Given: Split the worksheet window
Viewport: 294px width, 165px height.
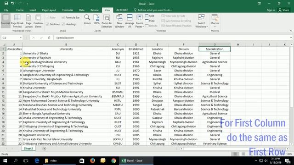Looking at the screenshot, I should (x=150, y=16).
